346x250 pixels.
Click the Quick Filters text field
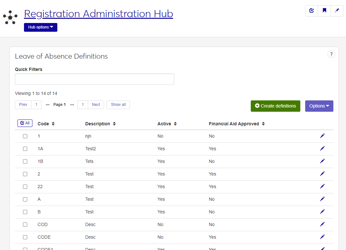tap(95, 79)
